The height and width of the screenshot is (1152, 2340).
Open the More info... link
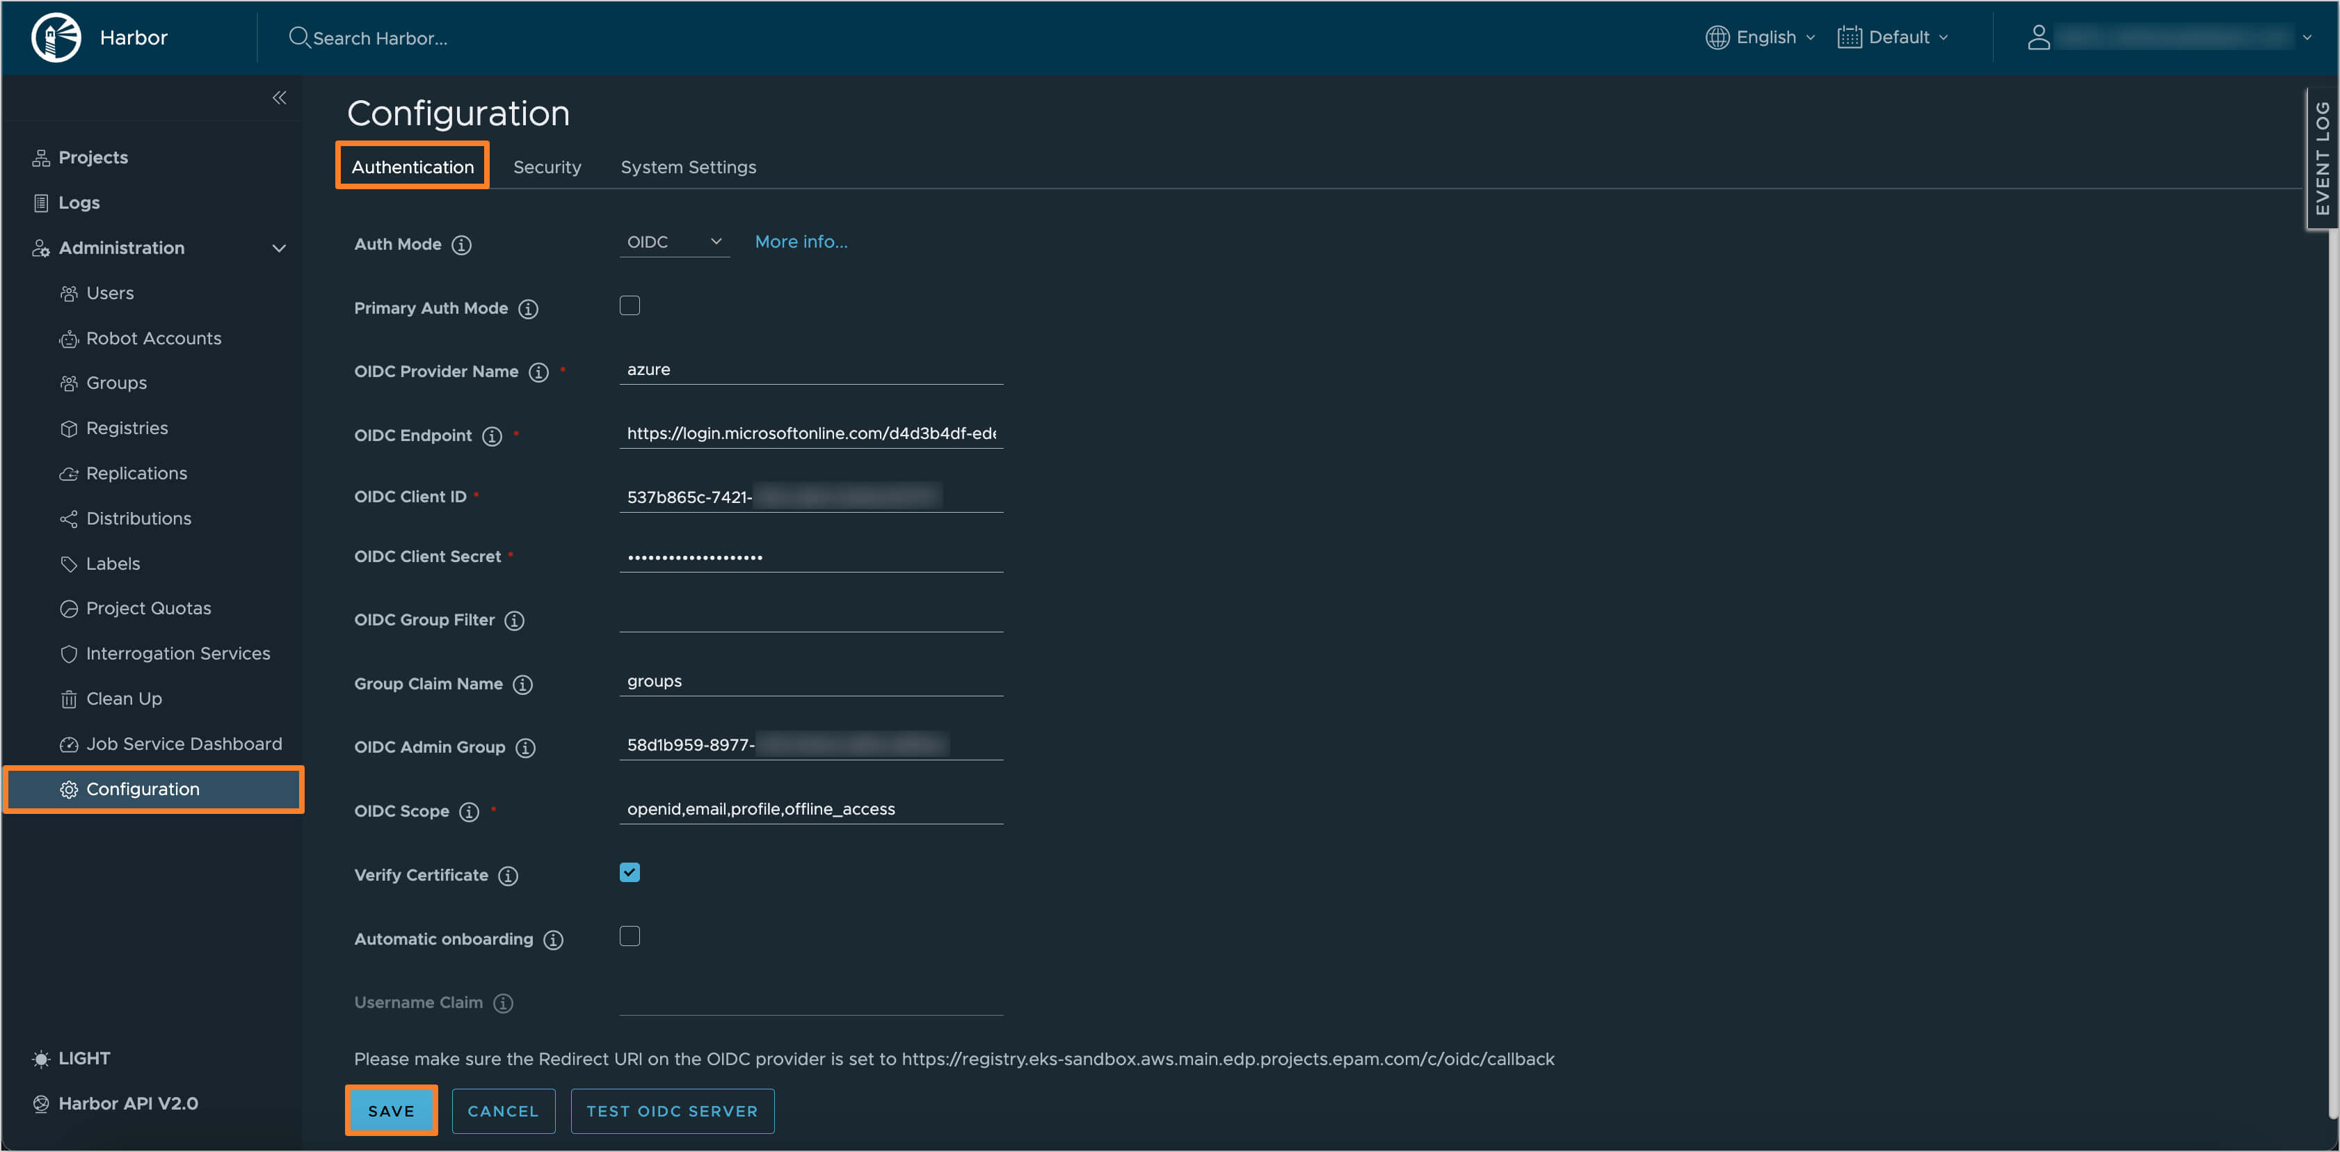800,241
